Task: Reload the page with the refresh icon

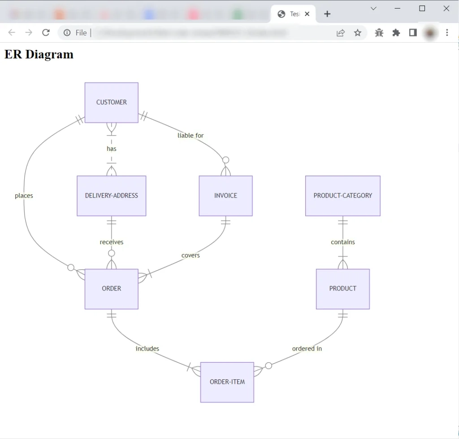Action: (46, 32)
